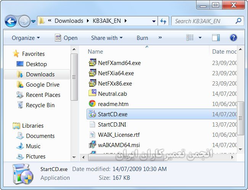Image resolution: width=248 pixels, height=190 pixels.
Task: Click the large StartCD.exe details pane thumbnail
Action: click(x=23, y=174)
